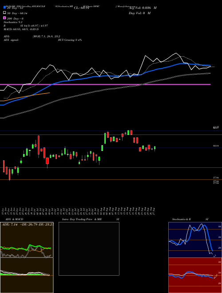Click the BUY Growing @ 4% signal text
Image resolution: width=222 pixels, height=293 pixels.
click(70, 40)
